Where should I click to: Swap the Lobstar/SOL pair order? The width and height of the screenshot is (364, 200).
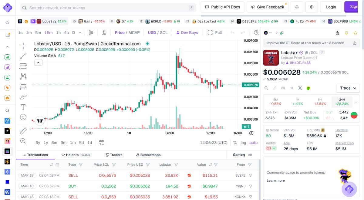(322, 53)
